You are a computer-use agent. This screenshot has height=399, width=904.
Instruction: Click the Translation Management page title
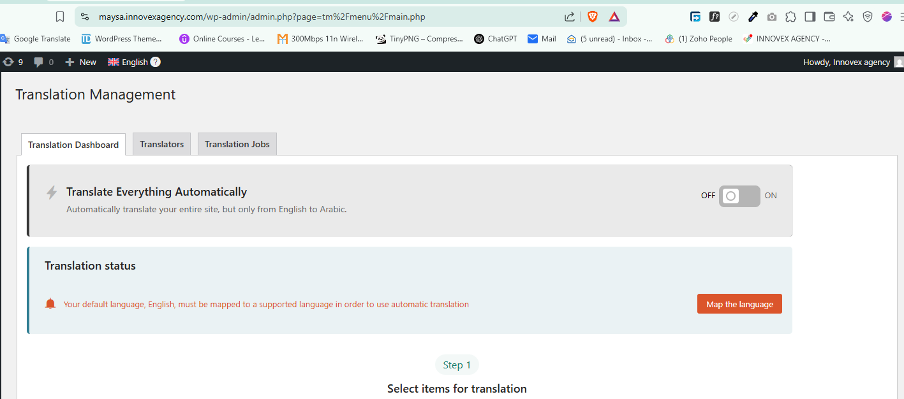tap(96, 95)
